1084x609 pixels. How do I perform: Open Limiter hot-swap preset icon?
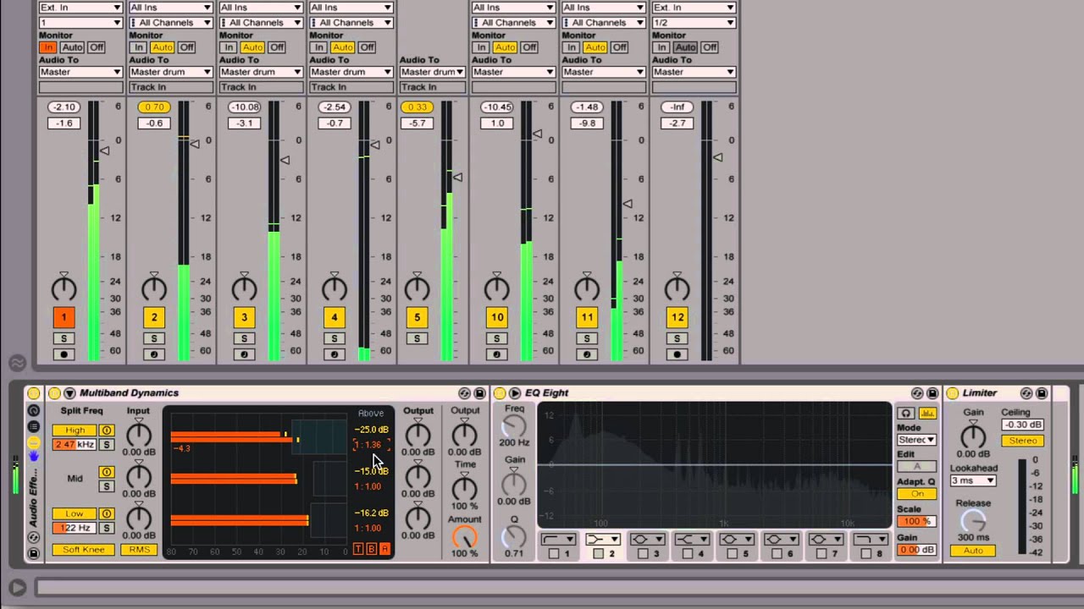point(1026,393)
